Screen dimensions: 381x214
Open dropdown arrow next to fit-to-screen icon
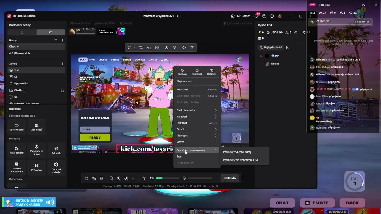pyautogui.click(x=135, y=48)
